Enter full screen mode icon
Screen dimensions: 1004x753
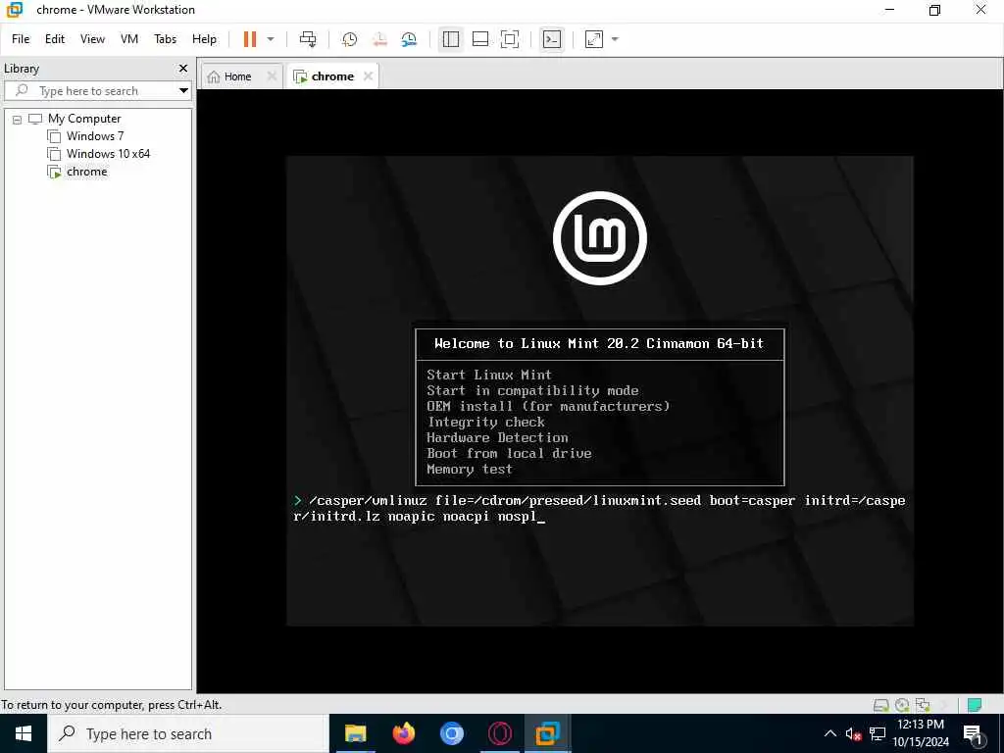510,39
